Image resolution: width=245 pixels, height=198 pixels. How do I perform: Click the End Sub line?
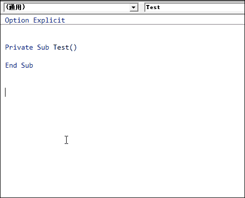click(19, 65)
